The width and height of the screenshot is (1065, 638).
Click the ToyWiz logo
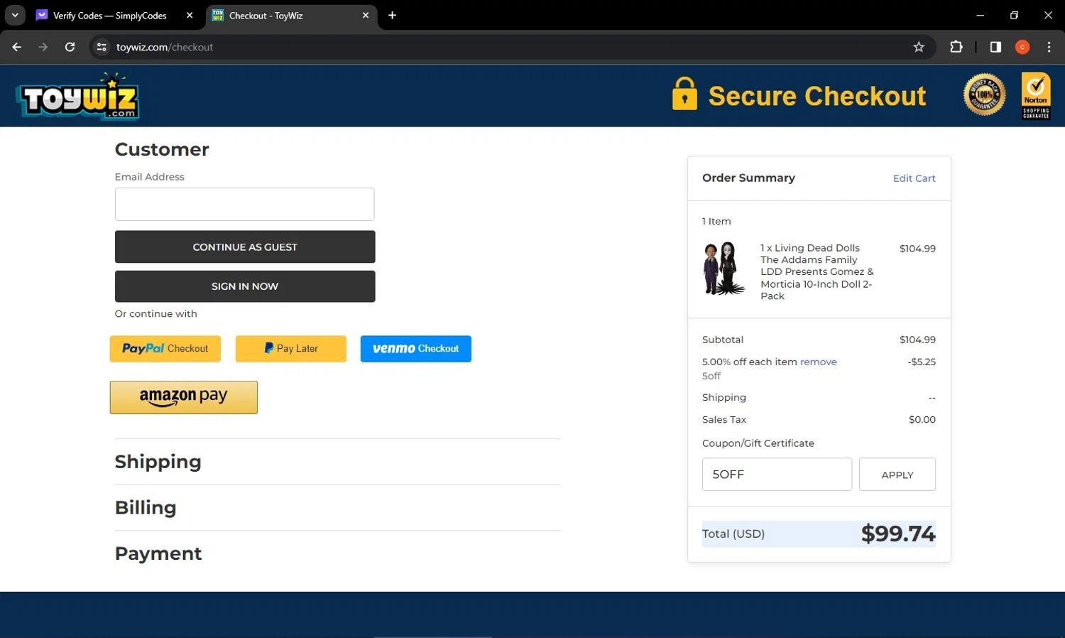(77, 96)
